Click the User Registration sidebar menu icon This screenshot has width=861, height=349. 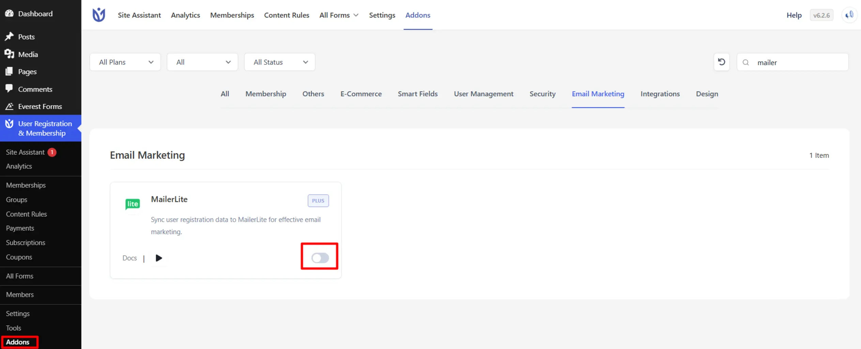coord(9,124)
